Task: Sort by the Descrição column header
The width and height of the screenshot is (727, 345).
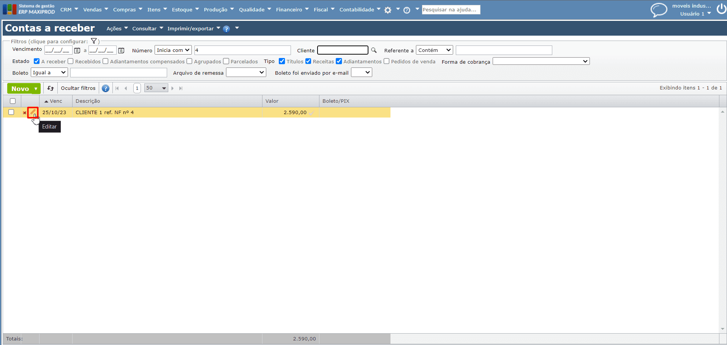Action: [167, 101]
